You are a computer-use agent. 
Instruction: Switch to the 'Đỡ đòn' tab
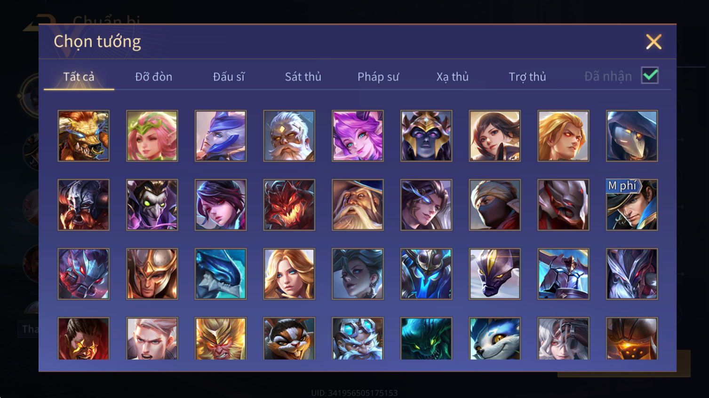pos(153,77)
